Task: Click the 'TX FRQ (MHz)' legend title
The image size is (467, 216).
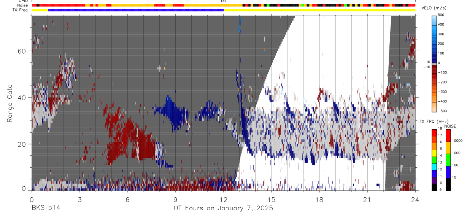Action: tap(434, 122)
